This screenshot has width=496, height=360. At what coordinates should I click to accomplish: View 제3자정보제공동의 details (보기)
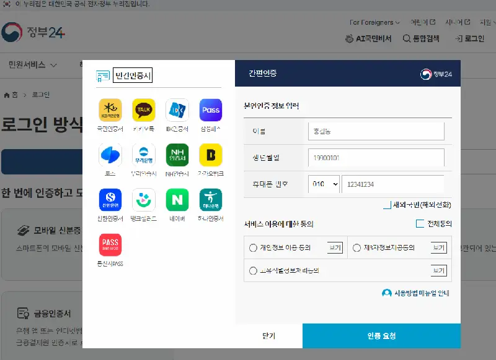[x=439, y=247]
